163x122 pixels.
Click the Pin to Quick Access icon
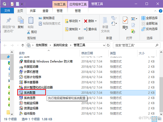click(x=9, y=20)
